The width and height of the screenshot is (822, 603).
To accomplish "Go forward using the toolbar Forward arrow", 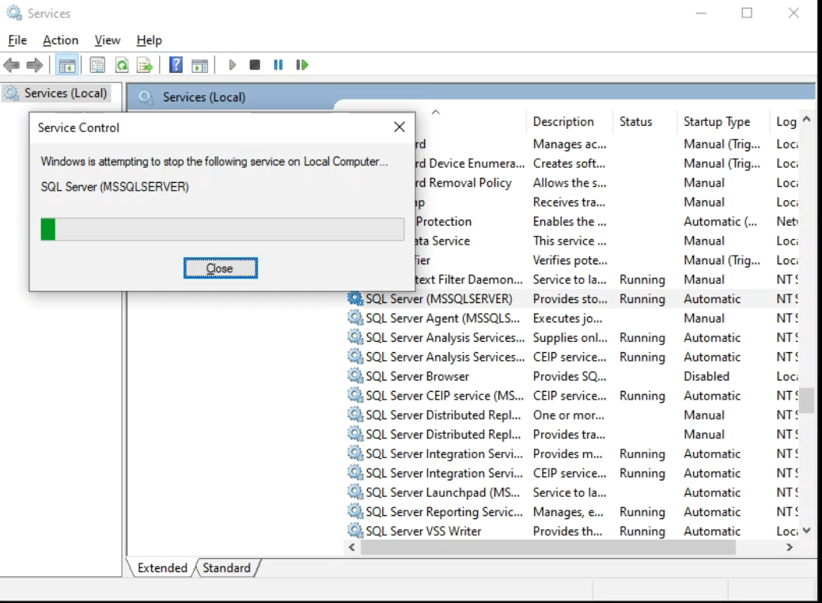I will tap(35, 65).
